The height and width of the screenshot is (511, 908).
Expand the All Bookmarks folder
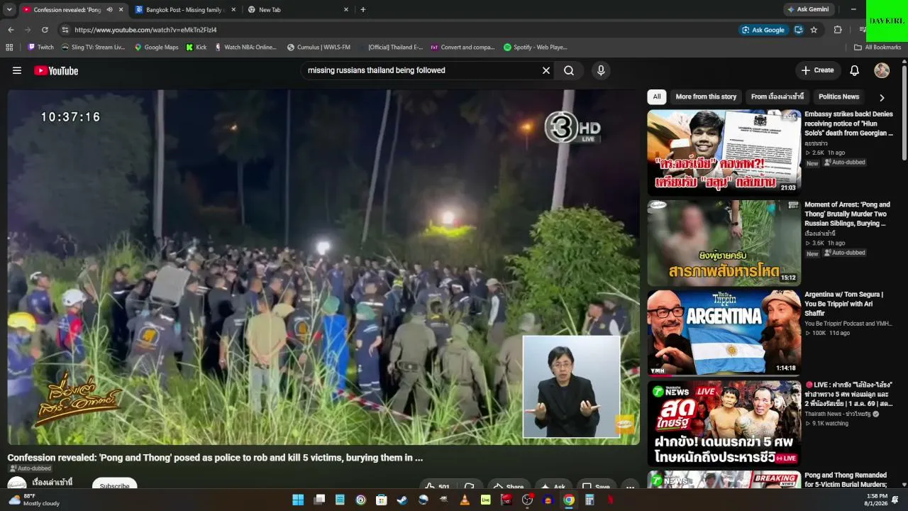[877, 48]
